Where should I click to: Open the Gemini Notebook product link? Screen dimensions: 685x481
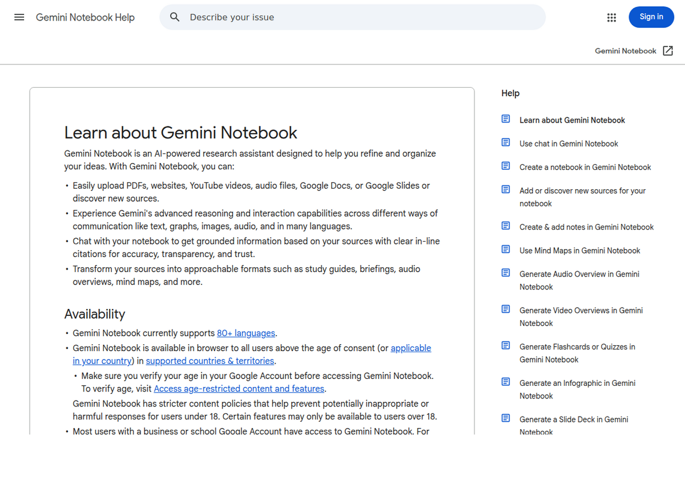point(626,51)
